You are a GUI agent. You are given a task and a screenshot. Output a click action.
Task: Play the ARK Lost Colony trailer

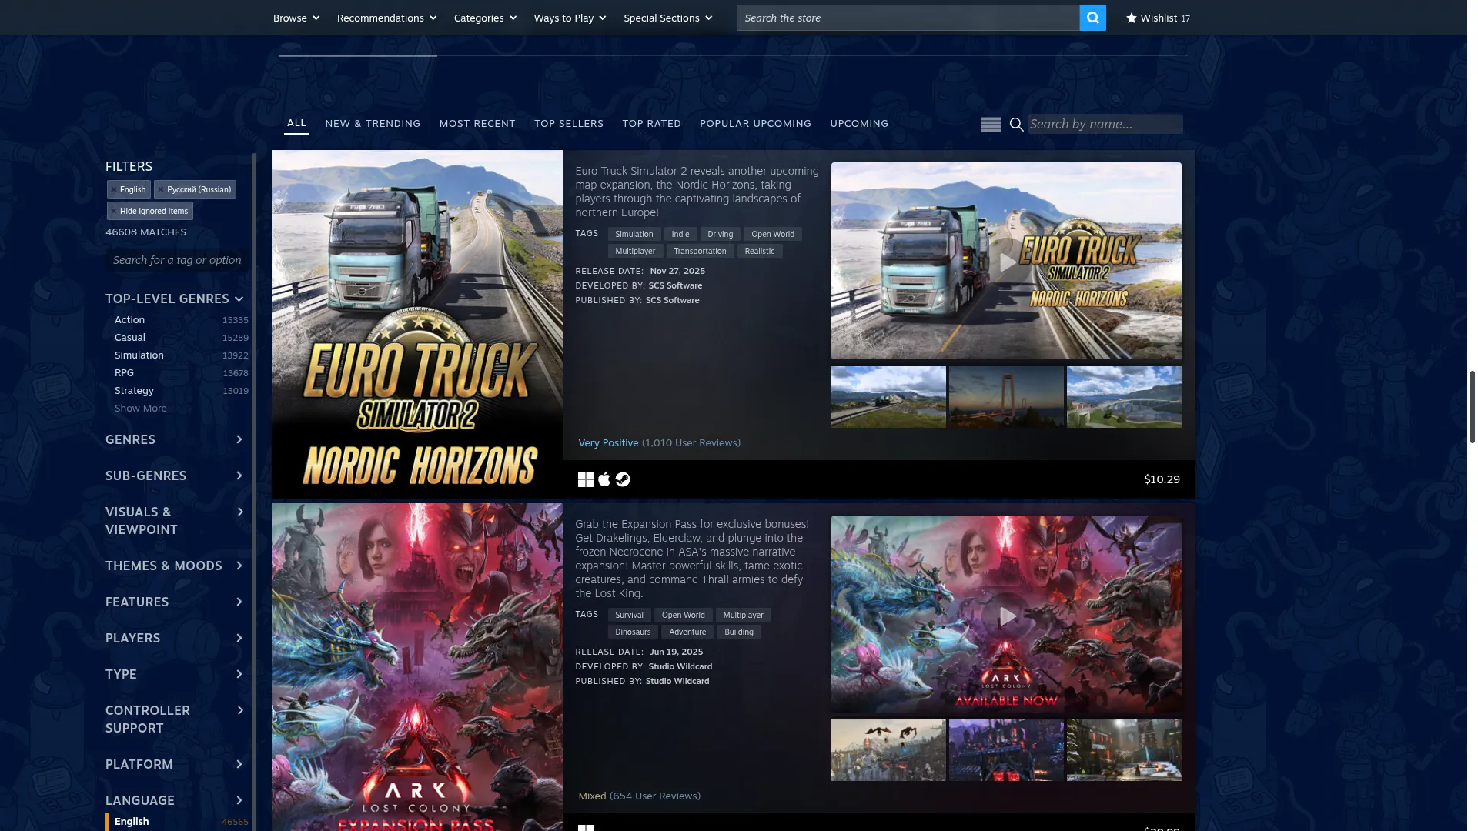point(1006,616)
